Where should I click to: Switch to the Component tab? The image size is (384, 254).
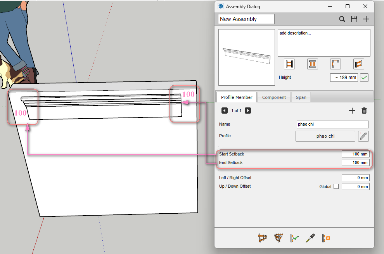274,97
